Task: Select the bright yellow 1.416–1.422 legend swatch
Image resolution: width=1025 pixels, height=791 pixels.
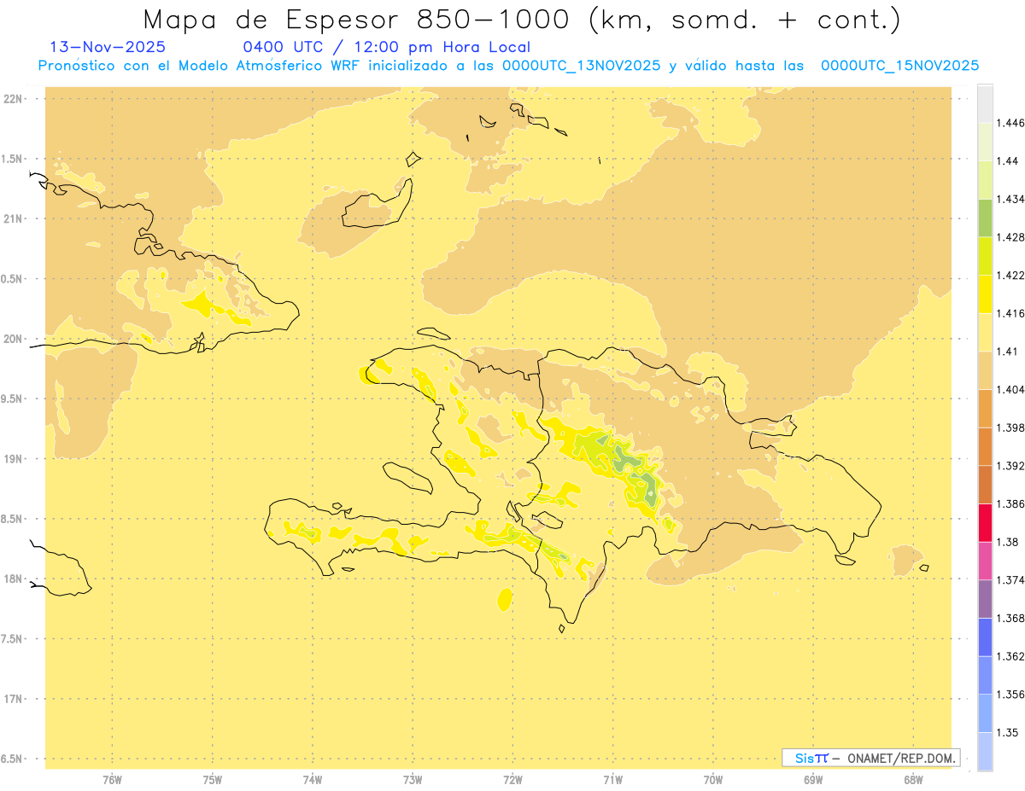Action: point(985,294)
